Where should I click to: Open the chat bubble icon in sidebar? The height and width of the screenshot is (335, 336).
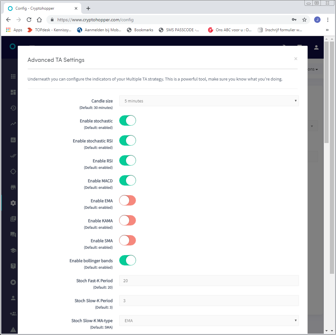[x=13, y=235]
